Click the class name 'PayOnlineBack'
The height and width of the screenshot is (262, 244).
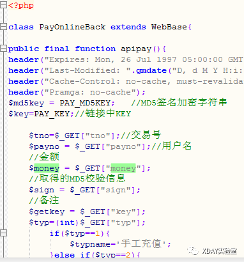tap(72, 27)
